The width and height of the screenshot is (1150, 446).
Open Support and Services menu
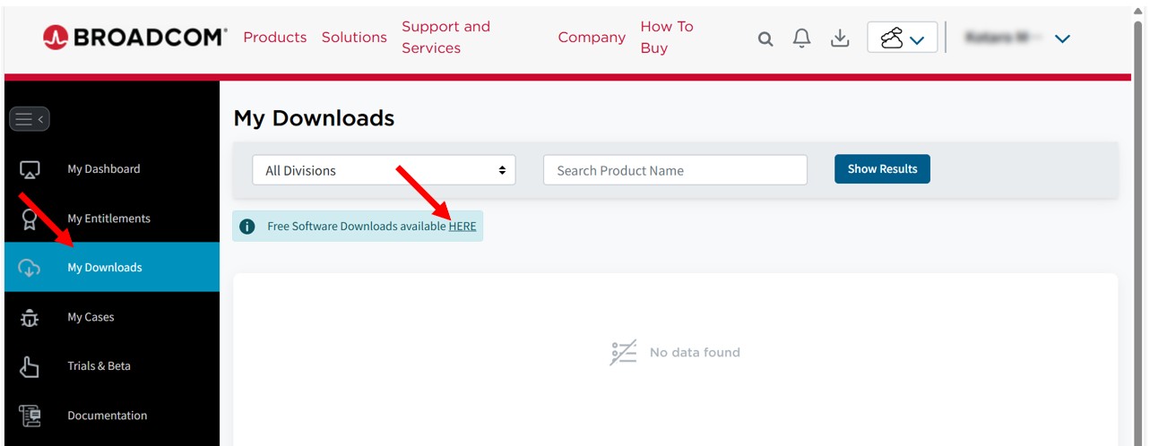click(x=445, y=38)
